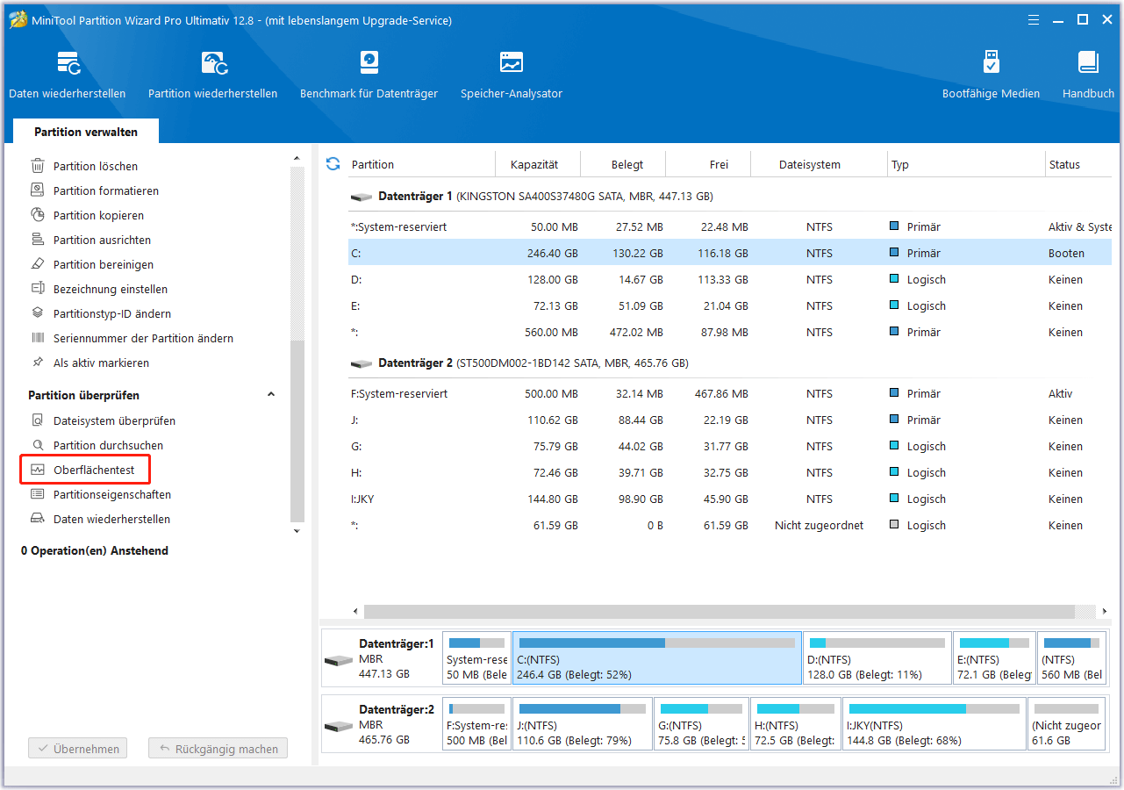Launch Benchmark für Datenträger
The image size is (1124, 790).
coord(369,75)
